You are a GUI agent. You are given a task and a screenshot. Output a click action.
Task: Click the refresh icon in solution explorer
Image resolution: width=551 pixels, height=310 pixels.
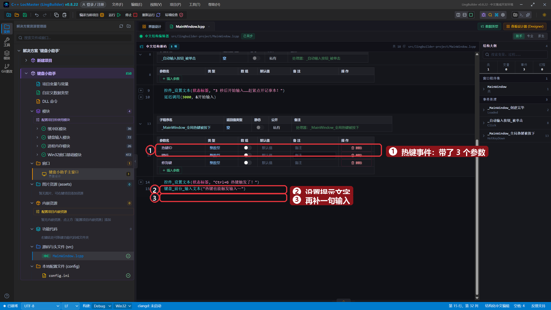[x=121, y=26]
